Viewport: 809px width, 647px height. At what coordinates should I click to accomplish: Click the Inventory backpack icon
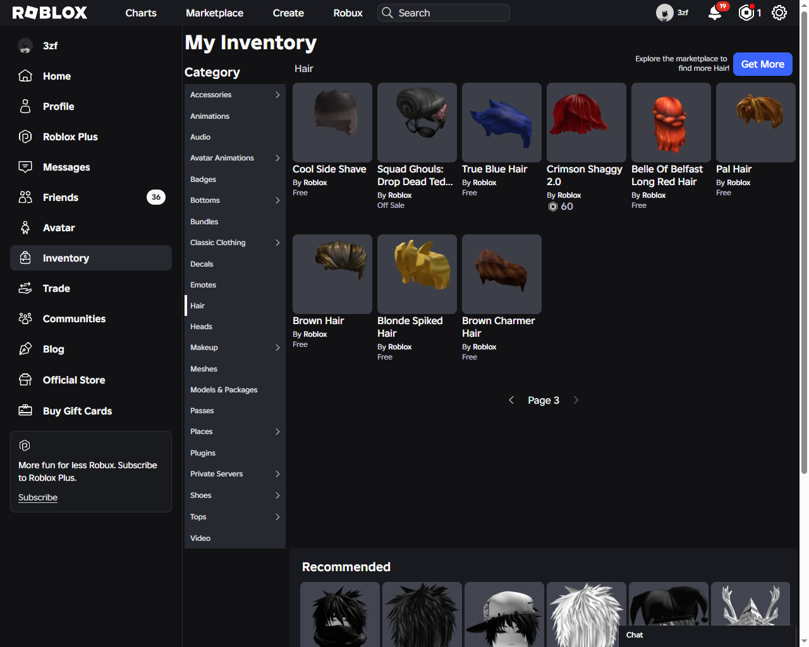25,258
